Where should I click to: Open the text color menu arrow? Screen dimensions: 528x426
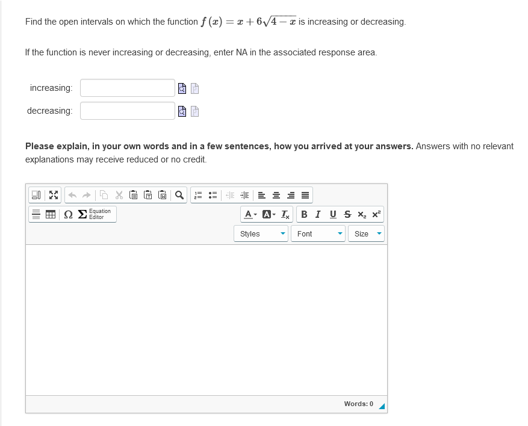(x=254, y=214)
